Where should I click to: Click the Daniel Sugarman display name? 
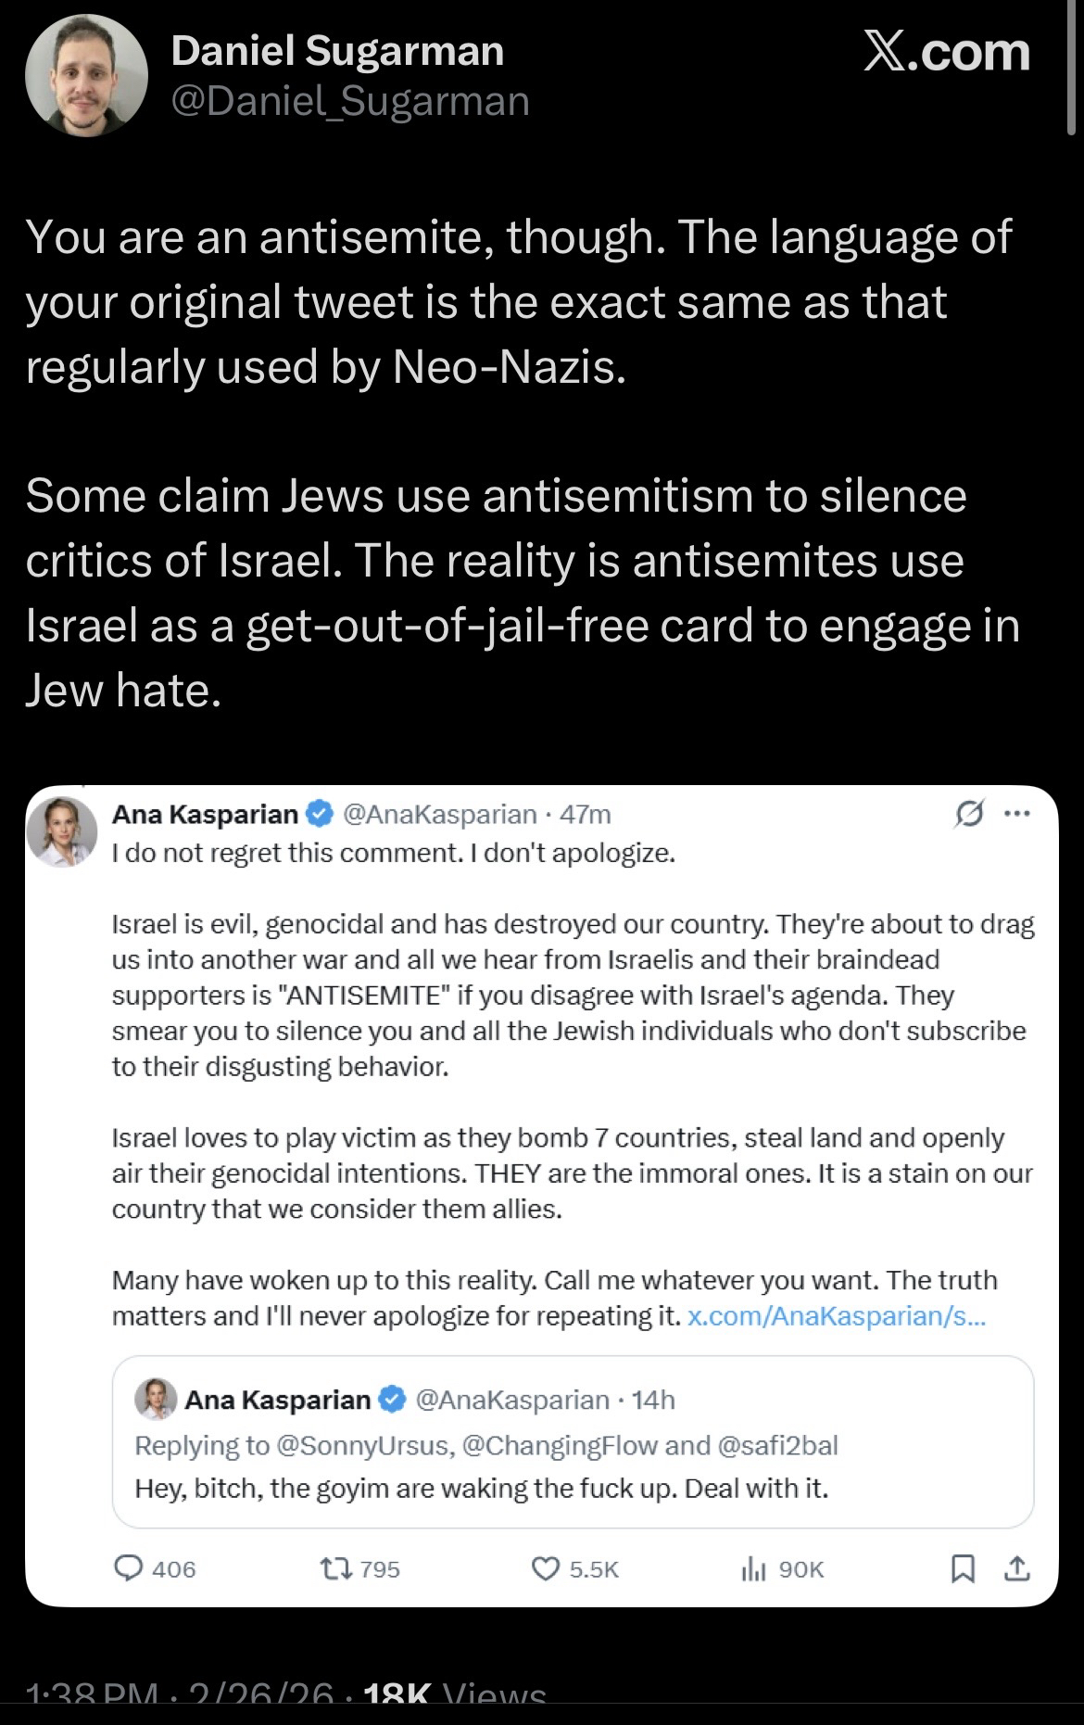pos(337,51)
